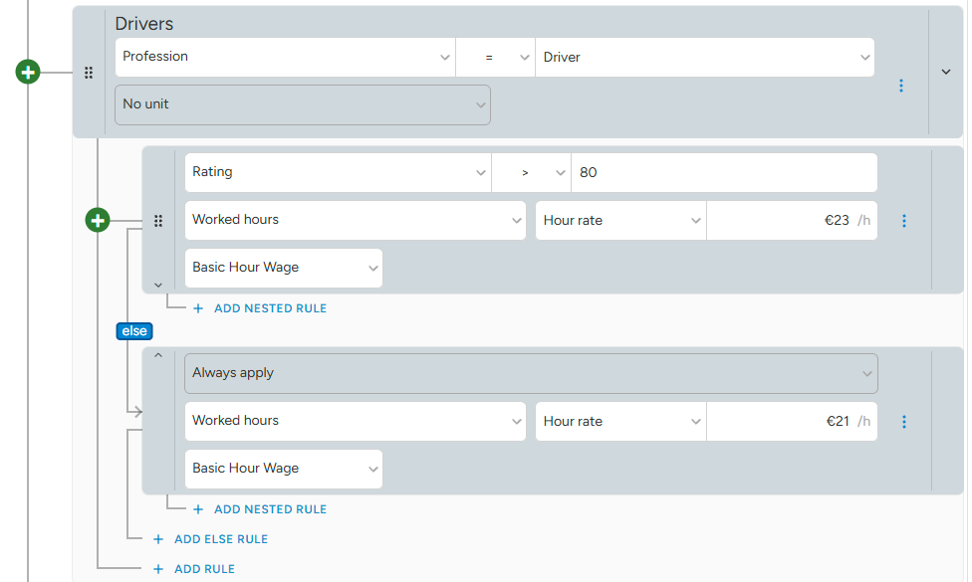The width and height of the screenshot is (972, 582).
Task: Open Basic Hour Wage dropdown in Rating rule
Action: [x=284, y=268]
